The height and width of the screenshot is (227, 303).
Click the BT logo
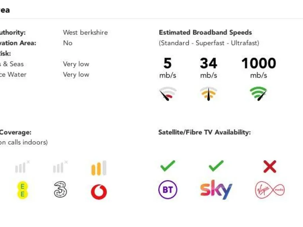pyautogui.click(x=168, y=190)
